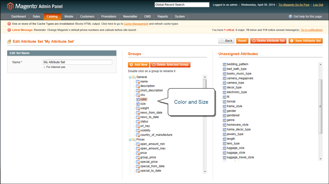Click the icon beside visibility attribute
Screen dimensions: 329x184
138,130
